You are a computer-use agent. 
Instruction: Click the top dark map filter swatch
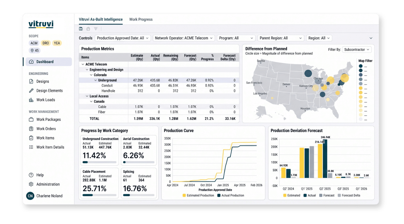click(361, 66)
